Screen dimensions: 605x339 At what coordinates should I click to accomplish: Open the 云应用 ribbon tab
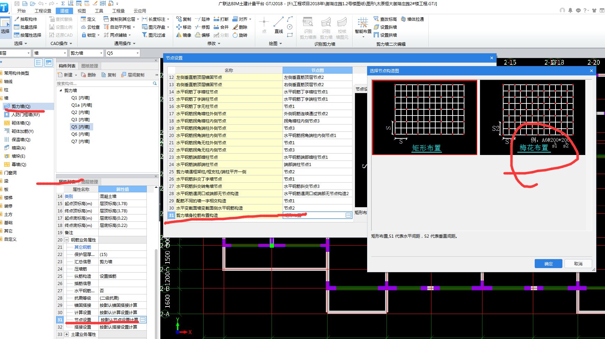(140, 11)
